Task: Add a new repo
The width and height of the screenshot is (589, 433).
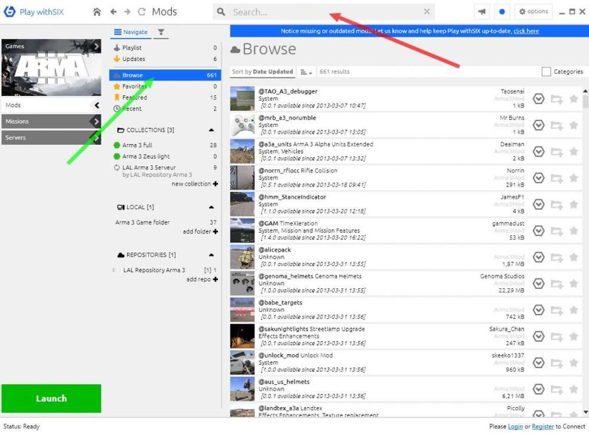Action: (x=202, y=279)
